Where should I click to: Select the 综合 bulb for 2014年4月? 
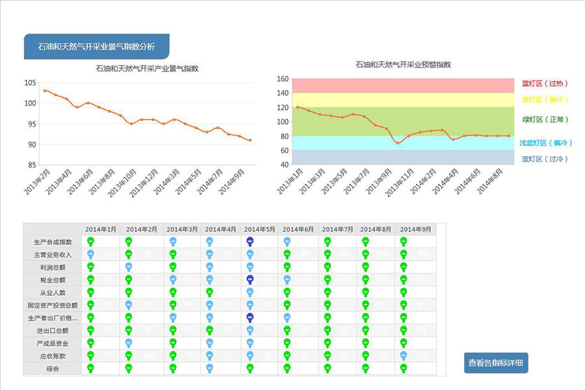[x=209, y=369]
